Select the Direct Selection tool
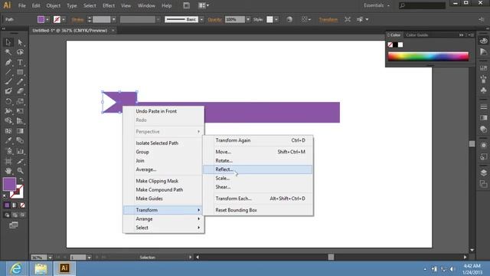The image size is (490, 276). pyautogui.click(x=20, y=42)
